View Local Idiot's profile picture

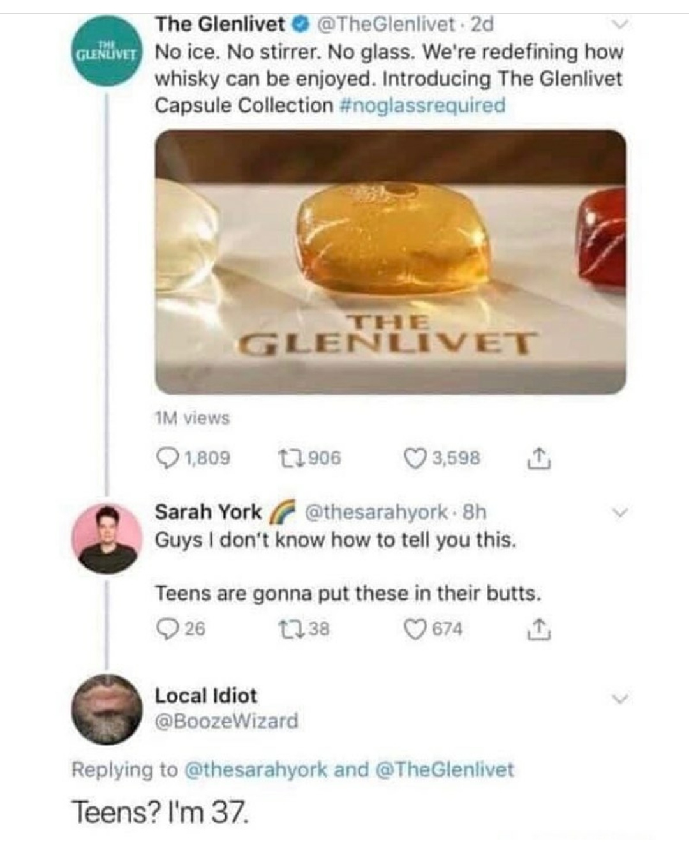107,709
